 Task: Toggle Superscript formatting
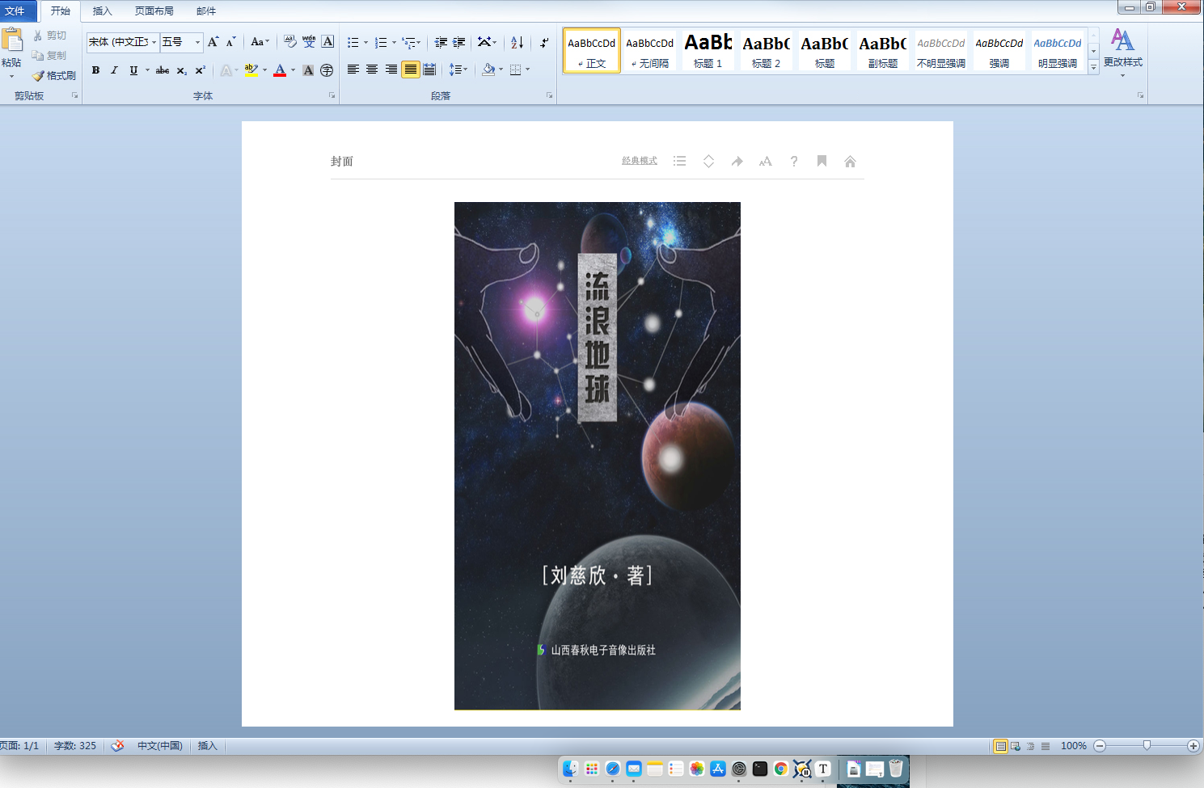[200, 70]
